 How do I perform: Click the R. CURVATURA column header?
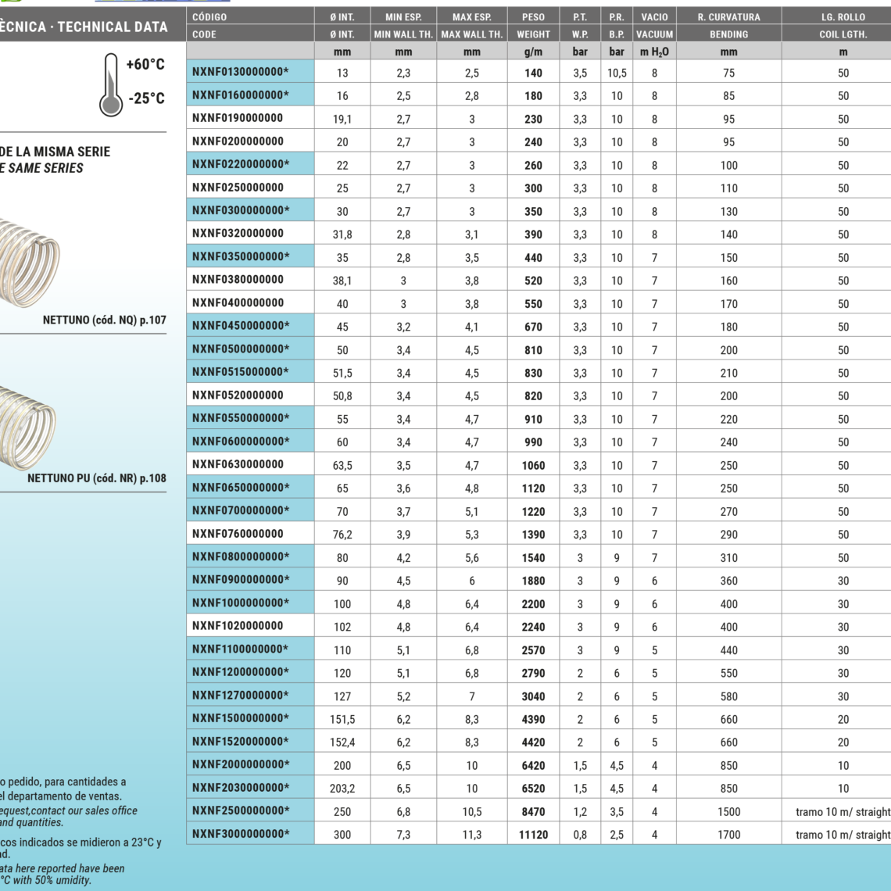click(728, 16)
